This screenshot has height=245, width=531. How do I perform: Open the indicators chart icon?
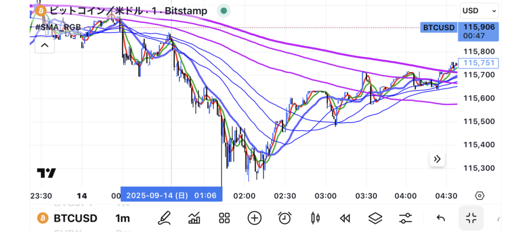(x=194, y=218)
